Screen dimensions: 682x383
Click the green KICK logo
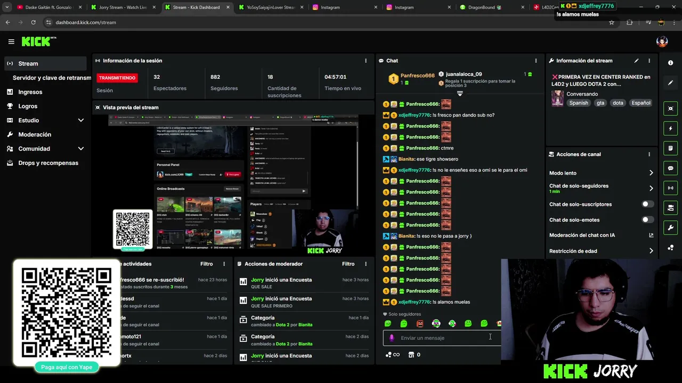(38, 41)
